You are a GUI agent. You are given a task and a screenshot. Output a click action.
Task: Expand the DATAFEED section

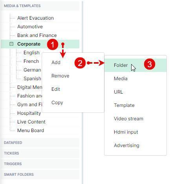pyautogui.click(x=40, y=143)
